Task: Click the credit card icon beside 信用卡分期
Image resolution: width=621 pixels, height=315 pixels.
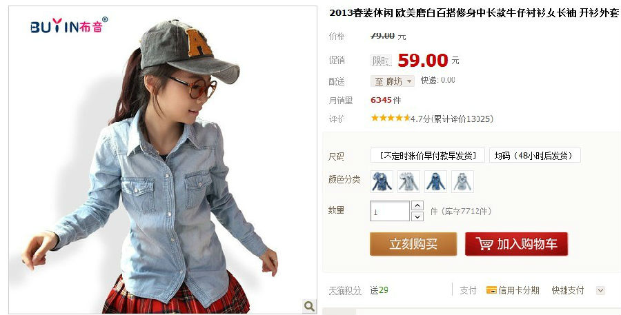Action: click(x=491, y=290)
